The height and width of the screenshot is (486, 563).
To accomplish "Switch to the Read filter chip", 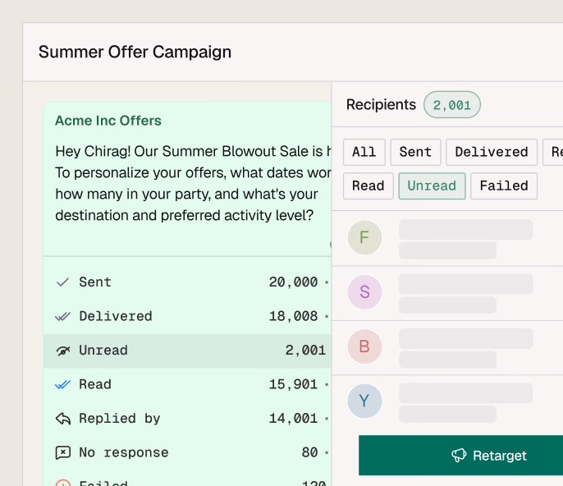I will coord(368,186).
